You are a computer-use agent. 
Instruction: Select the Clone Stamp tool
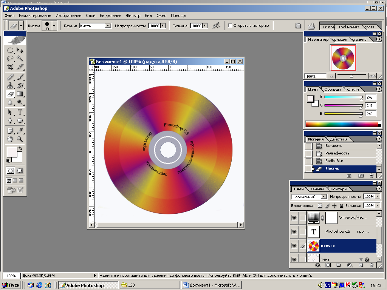pos(10,86)
